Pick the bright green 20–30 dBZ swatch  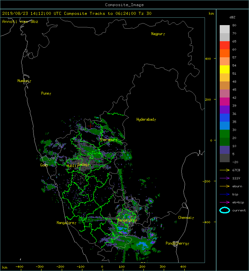(225, 134)
